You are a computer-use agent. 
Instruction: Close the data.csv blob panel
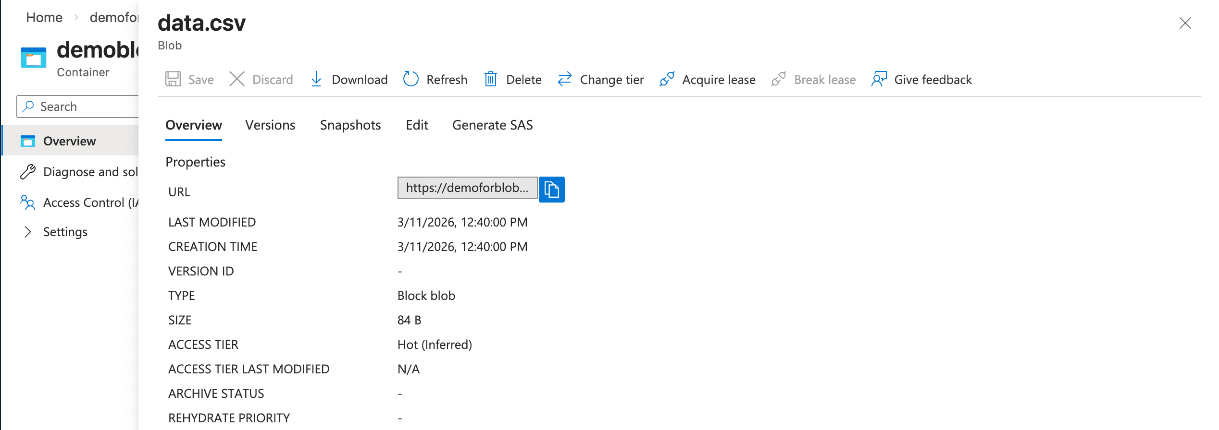click(x=1185, y=23)
